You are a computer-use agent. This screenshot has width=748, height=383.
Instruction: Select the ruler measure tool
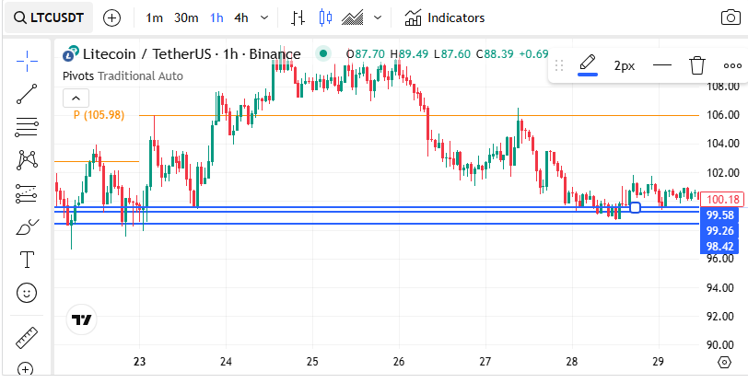coord(28,337)
